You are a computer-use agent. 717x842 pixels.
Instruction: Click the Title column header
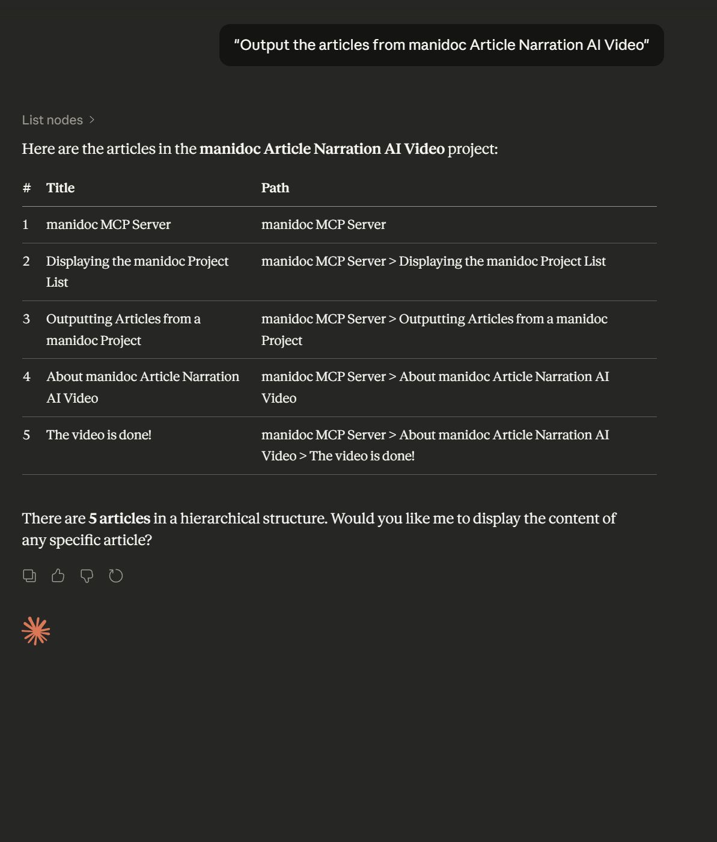click(x=60, y=188)
